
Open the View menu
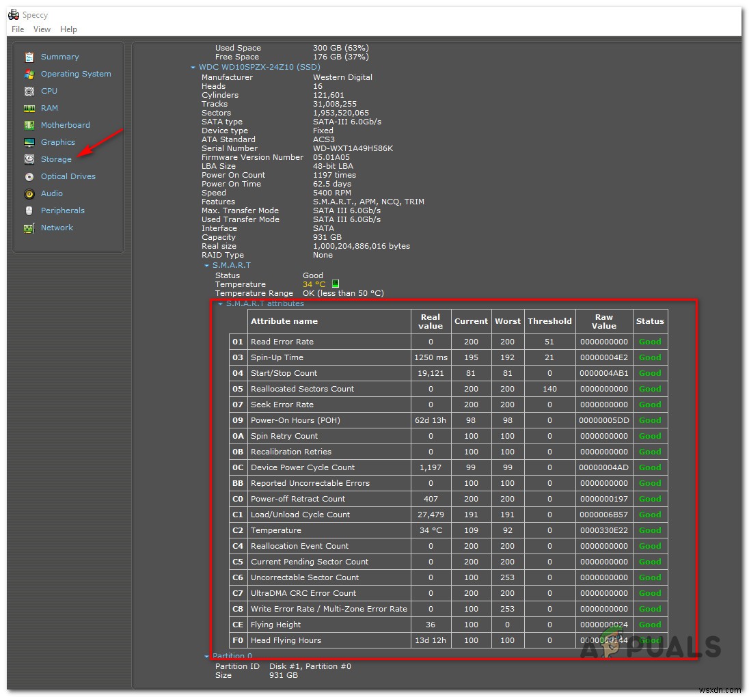42,29
